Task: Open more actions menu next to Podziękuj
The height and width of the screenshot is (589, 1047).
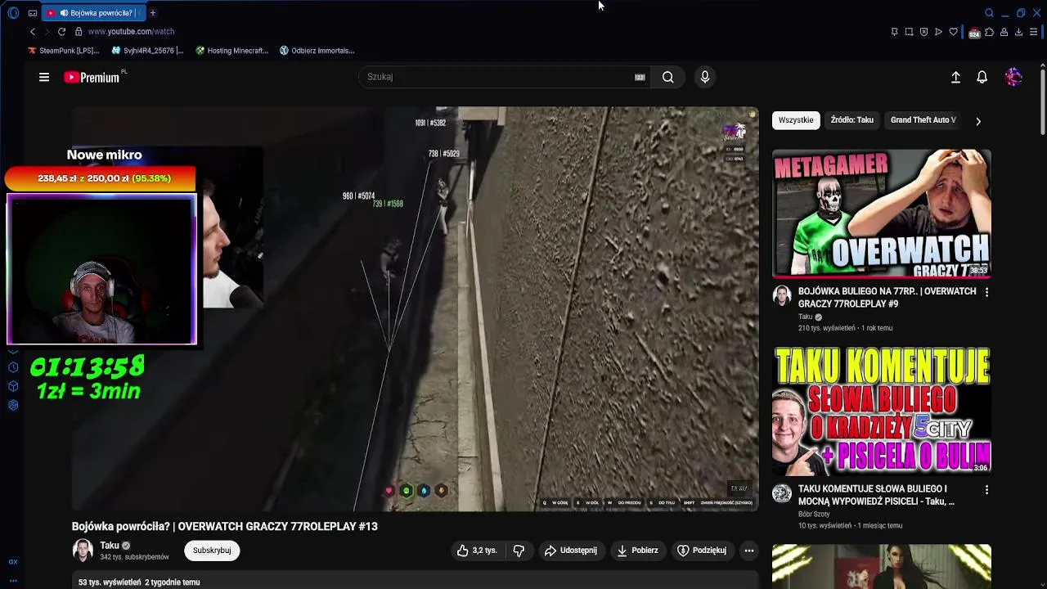Action: click(x=748, y=551)
